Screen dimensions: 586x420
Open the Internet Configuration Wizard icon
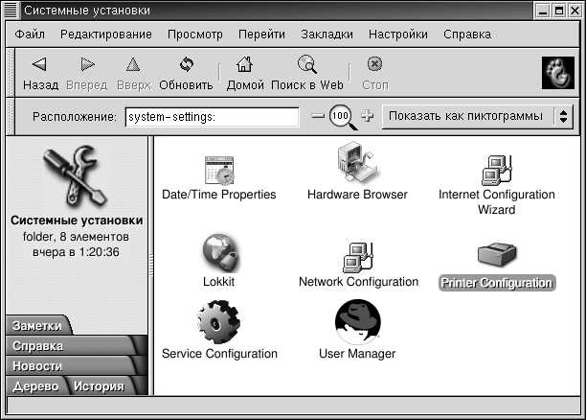(x=496, y=169)
